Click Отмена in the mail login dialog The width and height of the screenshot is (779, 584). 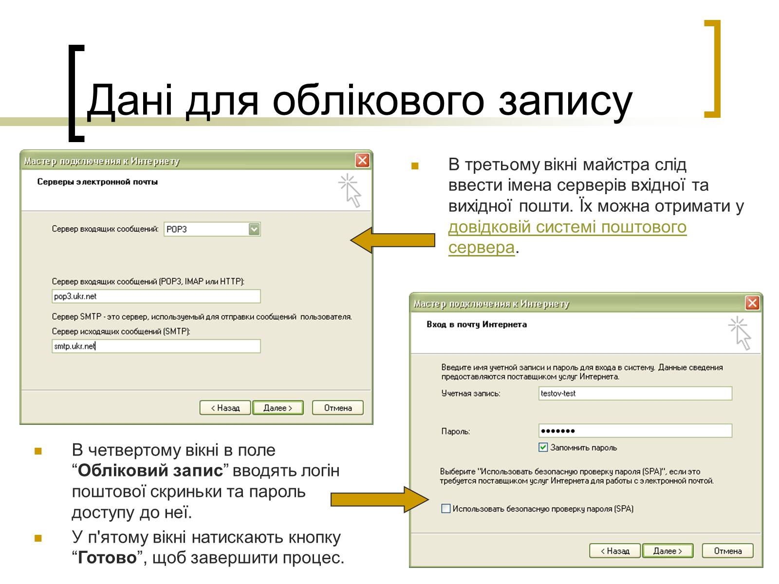[x=728, y=551]
